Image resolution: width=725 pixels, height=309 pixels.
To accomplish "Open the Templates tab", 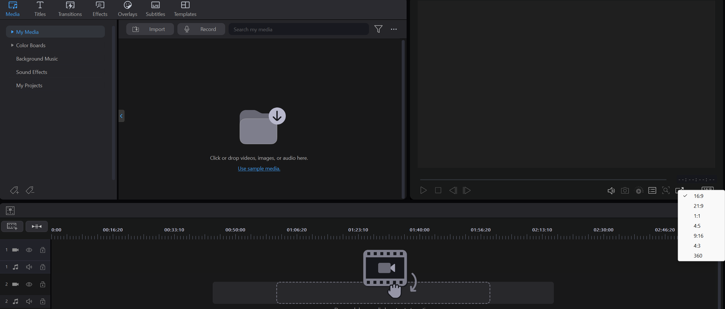I will (x=185, y=9).
